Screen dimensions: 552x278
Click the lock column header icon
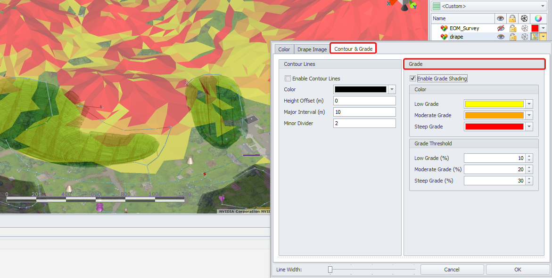tap(512, 18)
